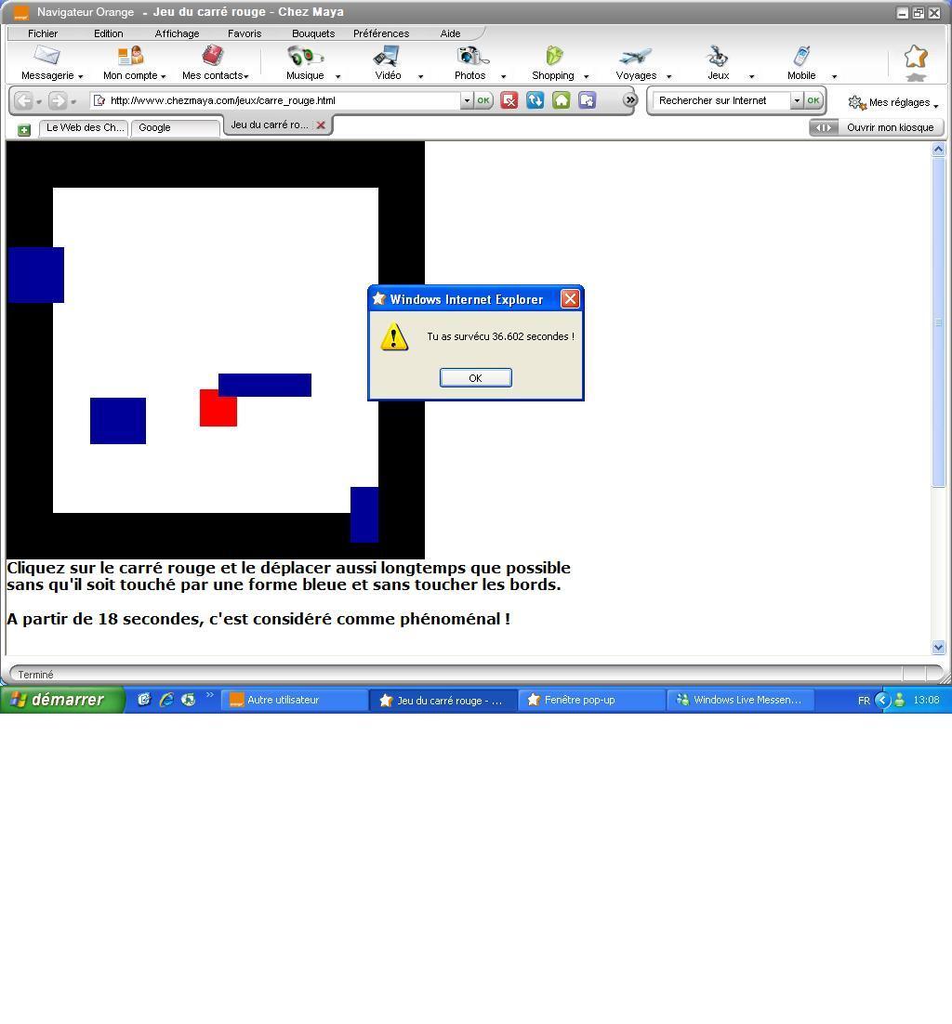Click the favorites page icon next to home
Viewport: 952px width, 1024px height.
point(587,100)
